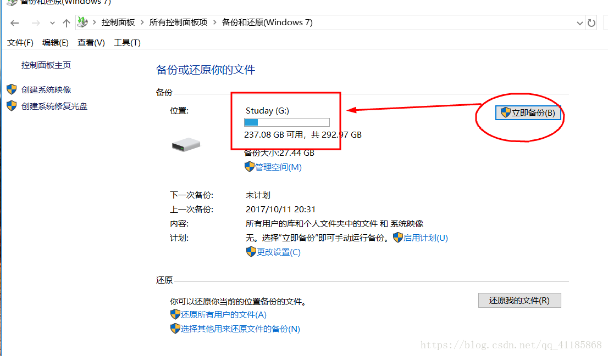Open the 工具(T) menu
Image resolution: width=608 pixels, height=356 pixels.
127,43
